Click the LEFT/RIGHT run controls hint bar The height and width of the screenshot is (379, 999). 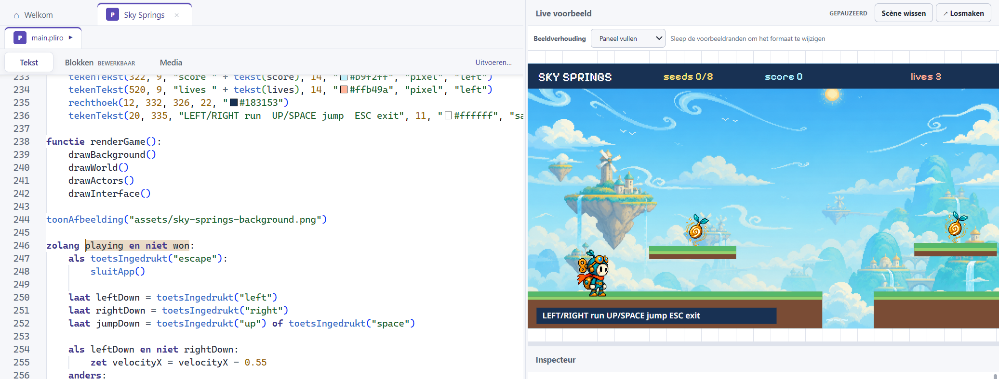[656, 316]
